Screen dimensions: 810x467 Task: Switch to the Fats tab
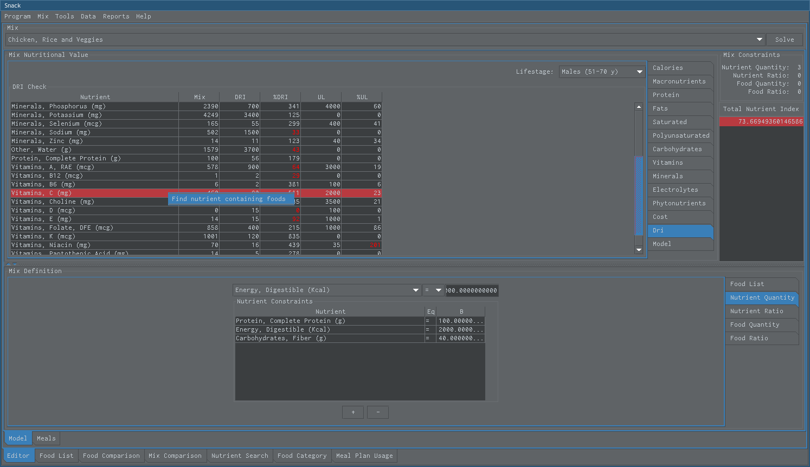[680, 108]
